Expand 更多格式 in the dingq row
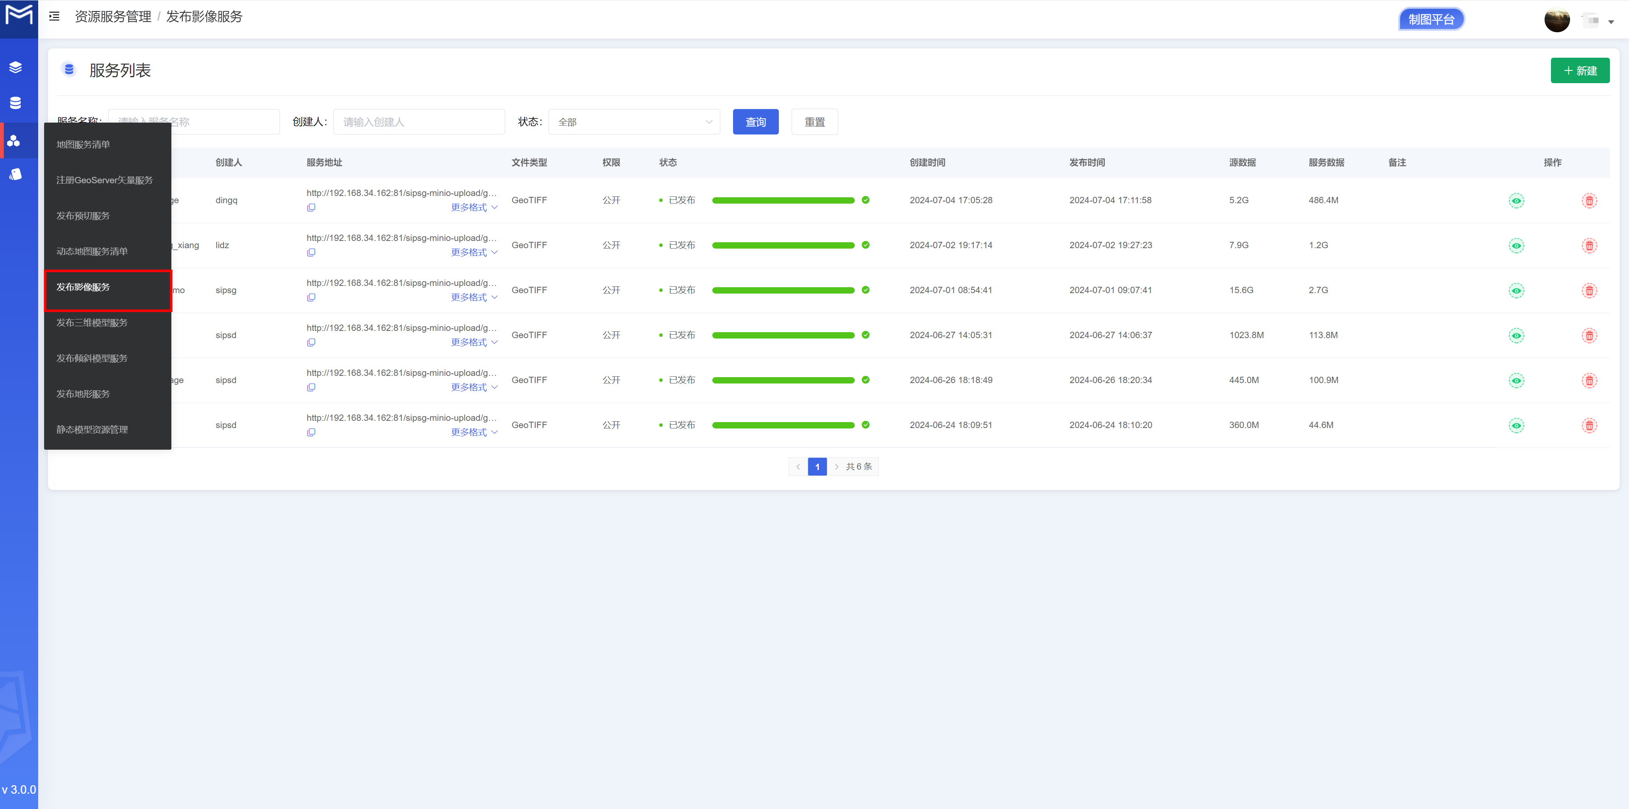The height and width of the screenshot is (809, 1629). coord(474,207)
